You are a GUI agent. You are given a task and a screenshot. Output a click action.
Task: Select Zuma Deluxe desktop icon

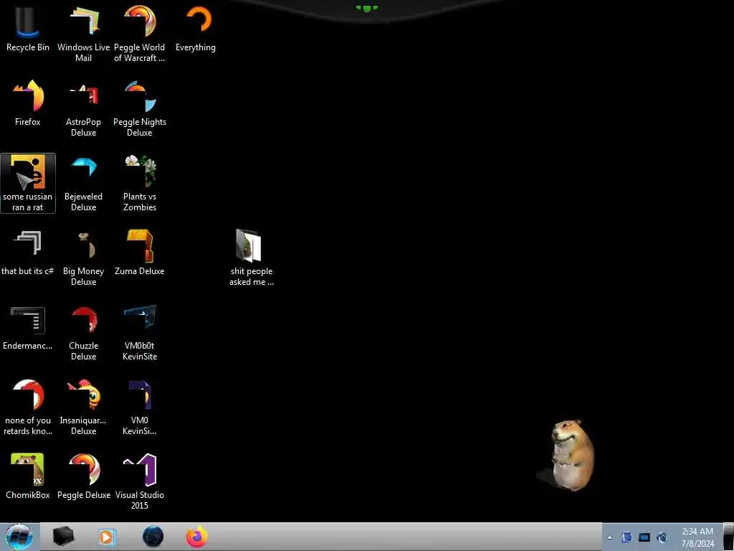pyautogui.click(x=140, y=253)
